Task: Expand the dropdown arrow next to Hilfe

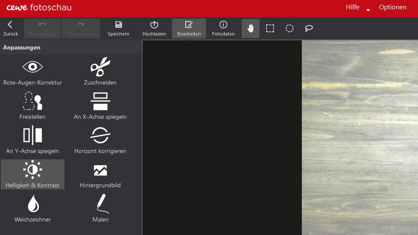Action: 368,10
